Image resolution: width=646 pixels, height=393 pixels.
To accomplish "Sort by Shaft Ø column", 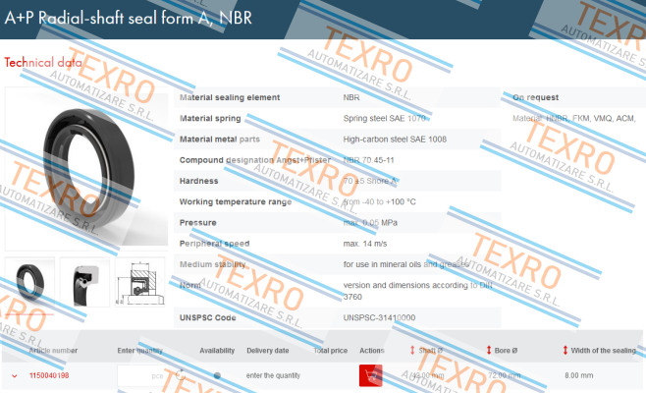I will click(427, 351).
